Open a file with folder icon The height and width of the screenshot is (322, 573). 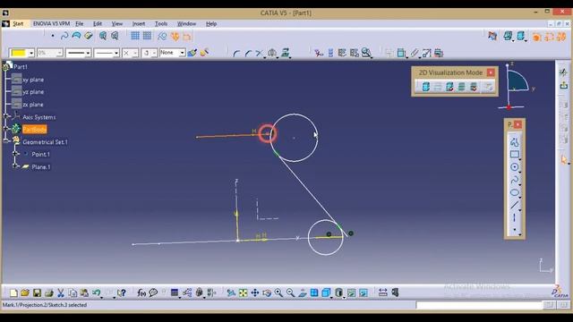pos(25,292)
